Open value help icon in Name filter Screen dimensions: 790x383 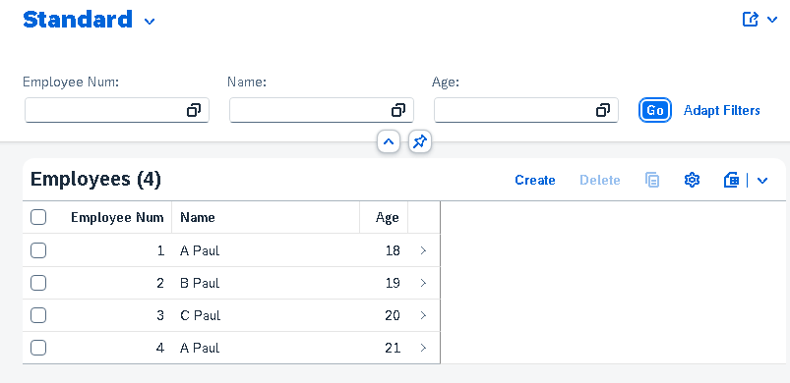click(x=398, y=110)
